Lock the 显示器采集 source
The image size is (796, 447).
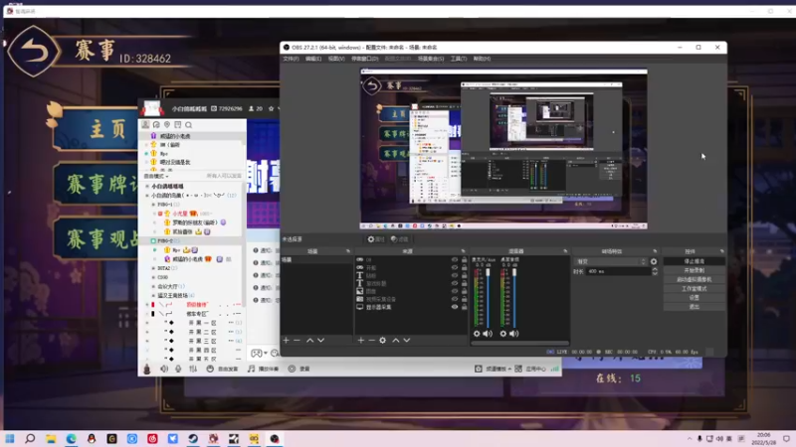(x=464, y=307)
